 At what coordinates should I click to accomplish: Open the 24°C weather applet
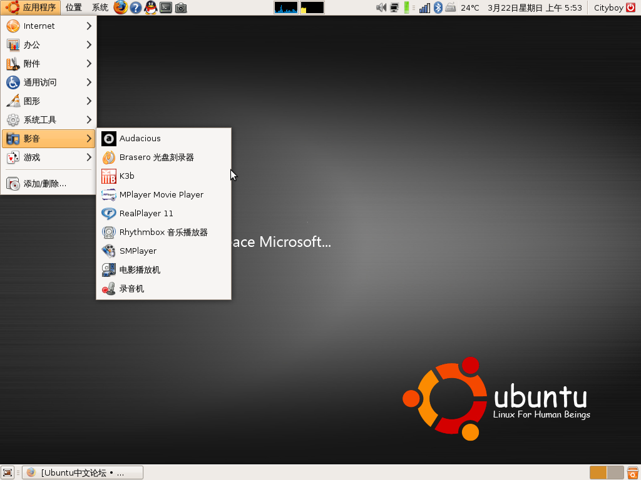[469, 7]
